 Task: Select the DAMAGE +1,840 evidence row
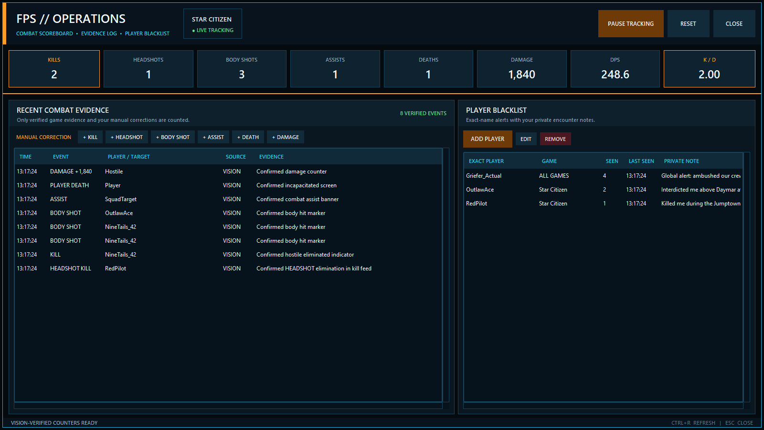pos(228,172)
